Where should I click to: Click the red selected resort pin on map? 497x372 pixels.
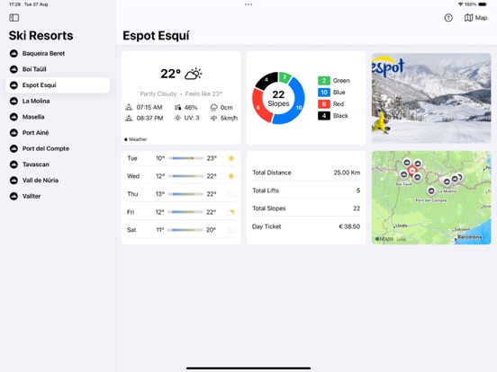point(411,171)
